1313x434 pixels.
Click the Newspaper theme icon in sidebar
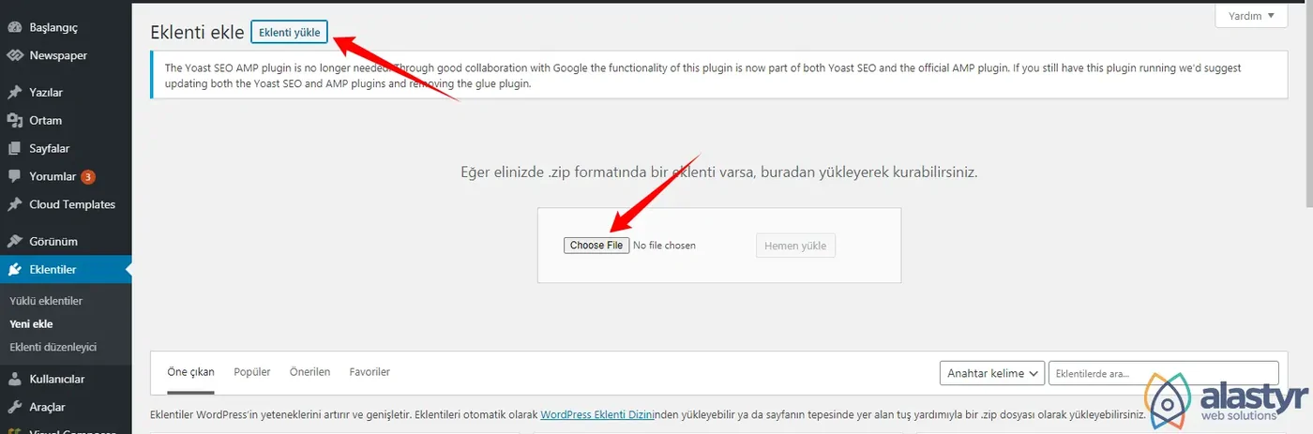15,55
